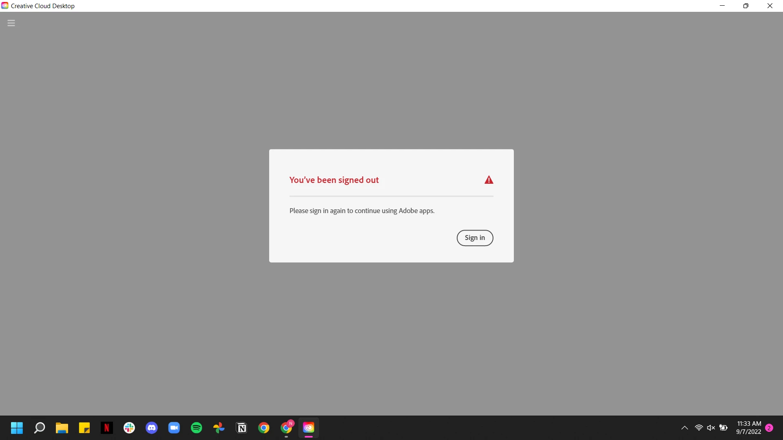Switch to Slack in taskbar
The height and width of the screenshot is (440, 783).
129,428
